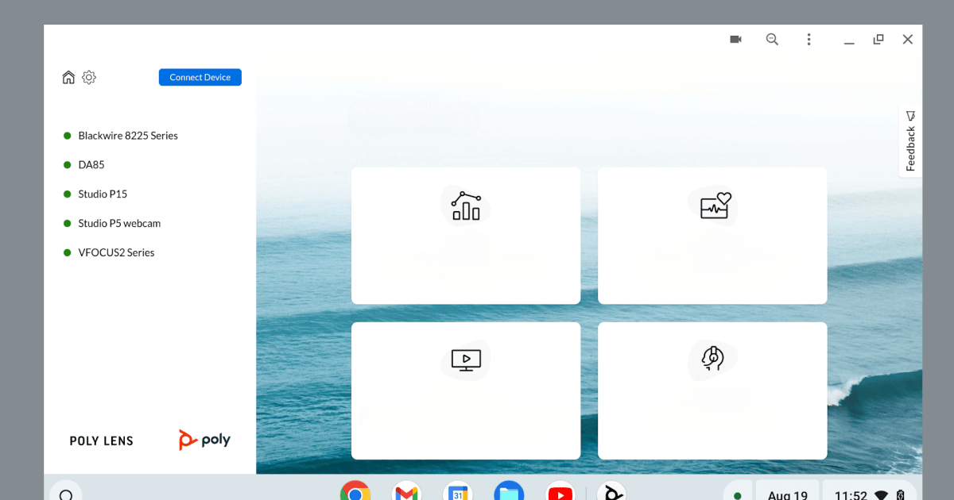Image resolution: width=954 pixels, height=500 pixels.
Task: Open the camera controls icon in the titlebar
Action: click(x=735, y=39)
